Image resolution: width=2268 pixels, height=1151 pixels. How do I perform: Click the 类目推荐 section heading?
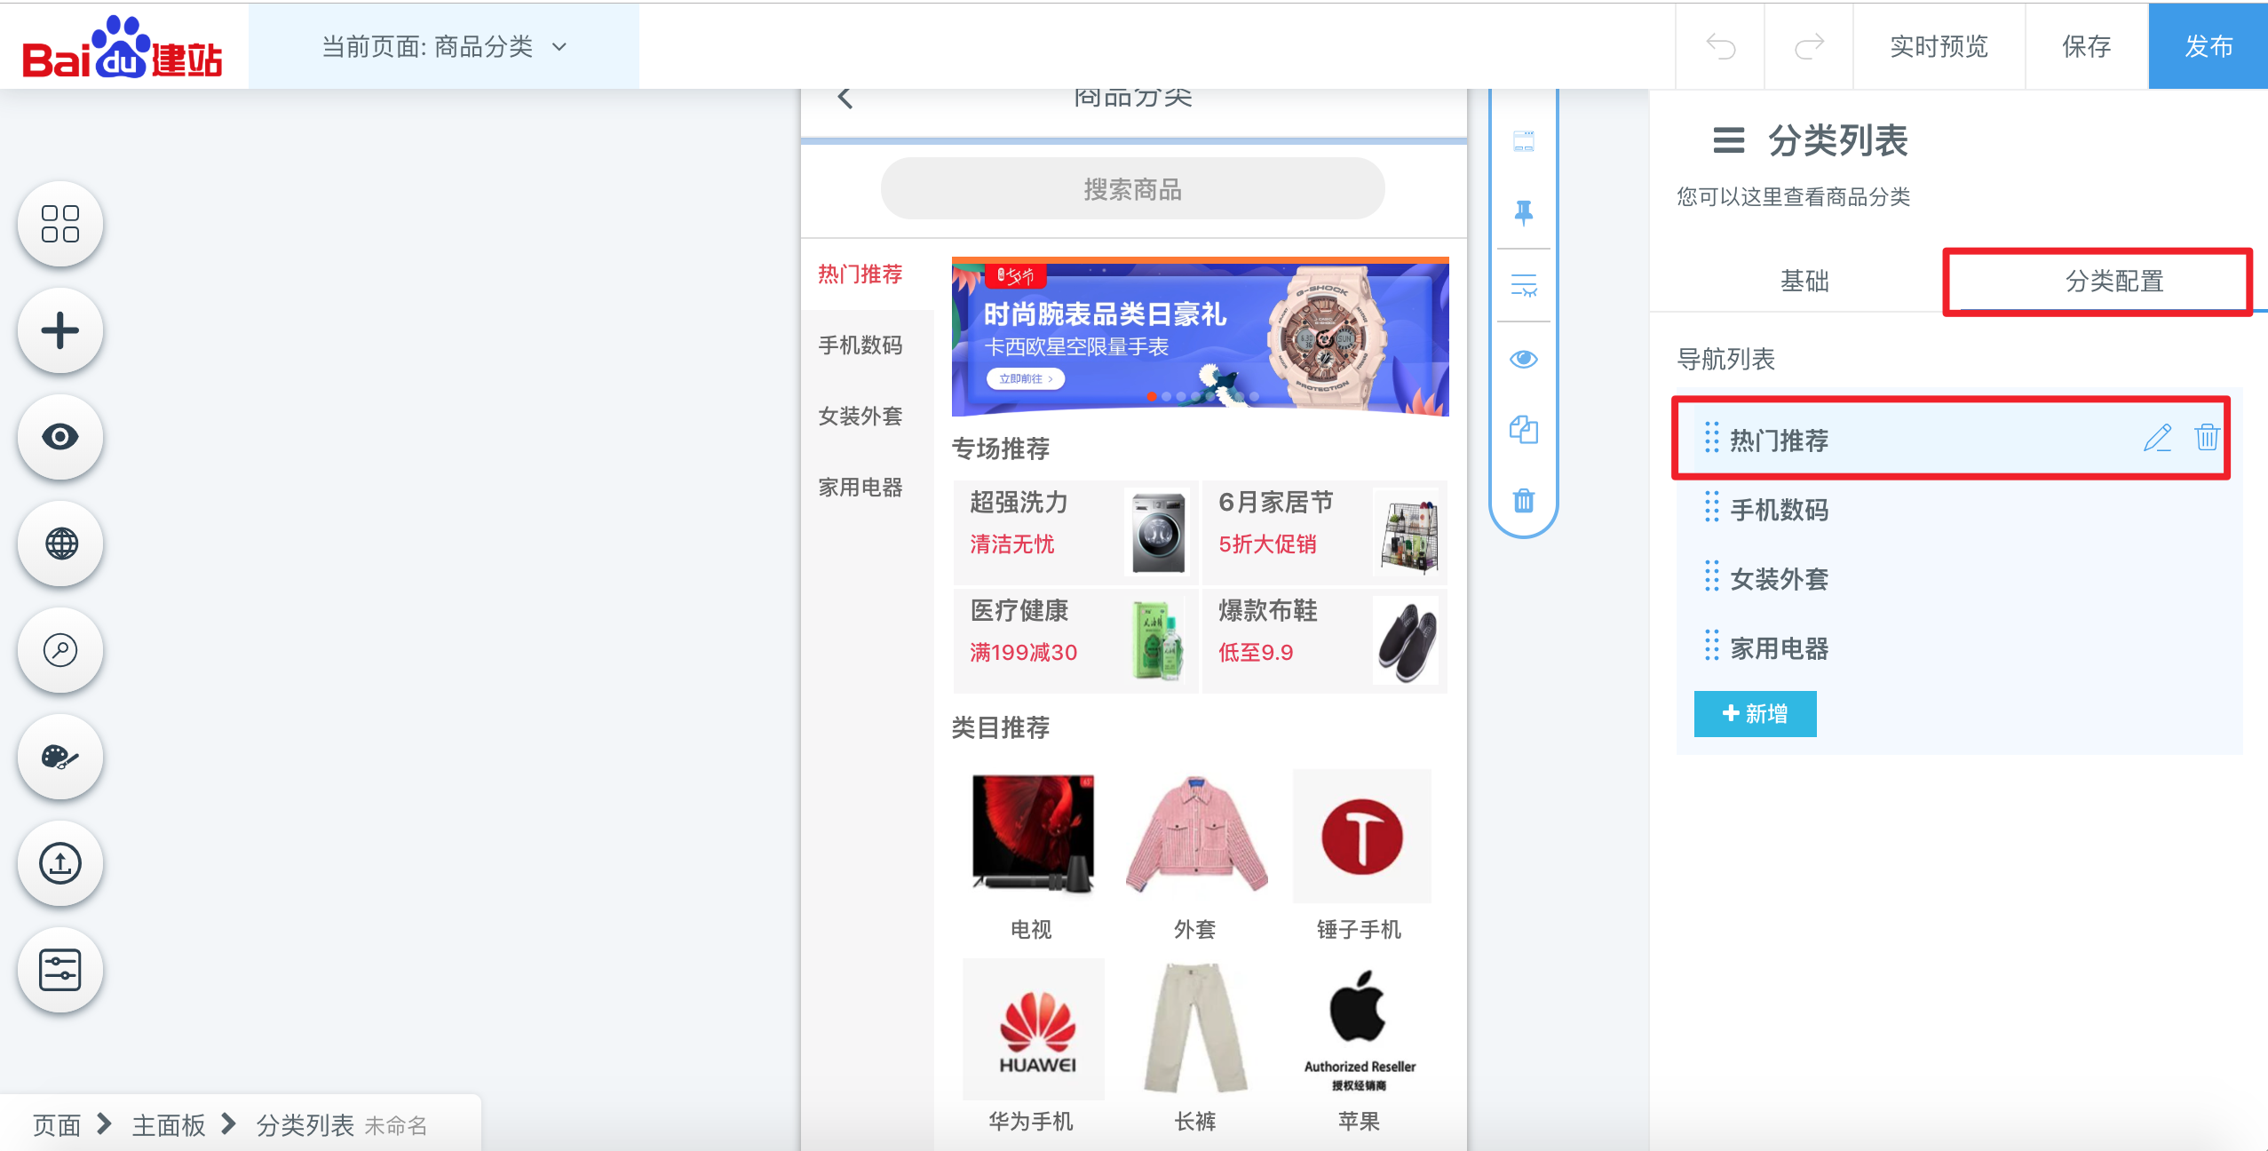point(1001,727)
